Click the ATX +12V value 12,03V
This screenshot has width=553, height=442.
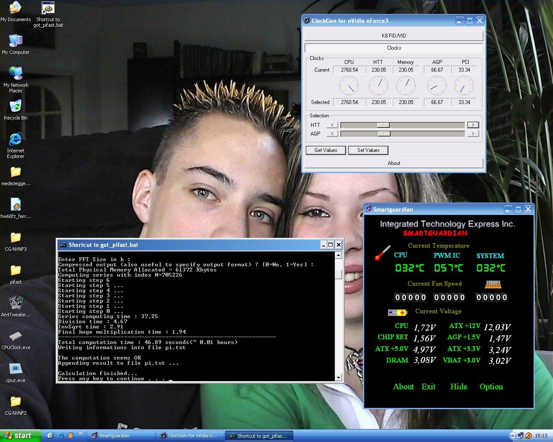tap(497, 327)
